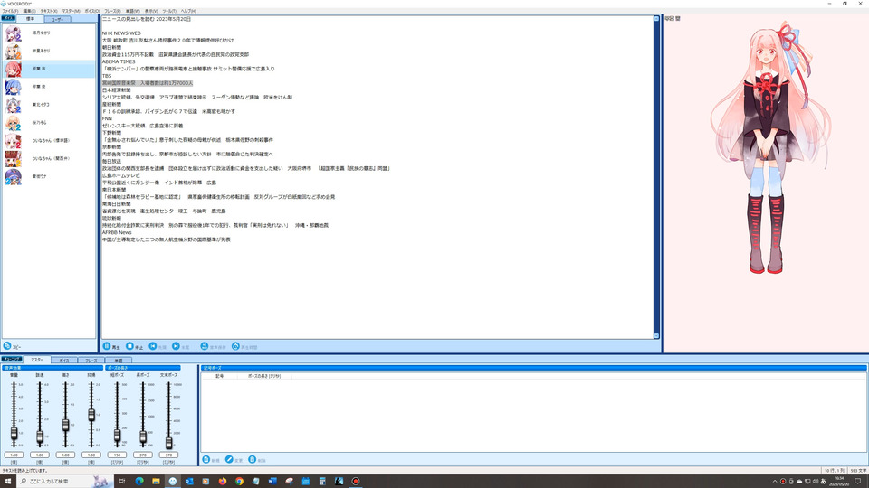Adjust the 話速 speed slider handle
Screen dimensions: 869x488
40,437
